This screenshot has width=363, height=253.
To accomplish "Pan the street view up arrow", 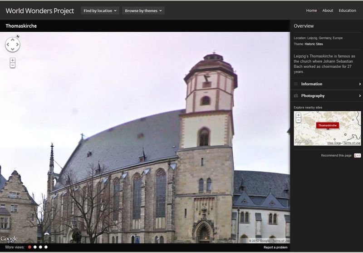I will 13,40.
